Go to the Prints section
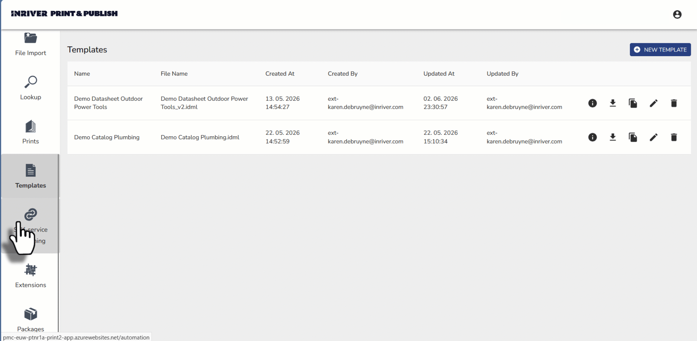The image size is (697, 341). point(30,132)
